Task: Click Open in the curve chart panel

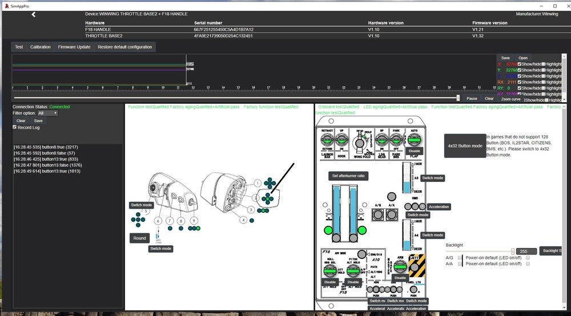Action: [523, 58]
